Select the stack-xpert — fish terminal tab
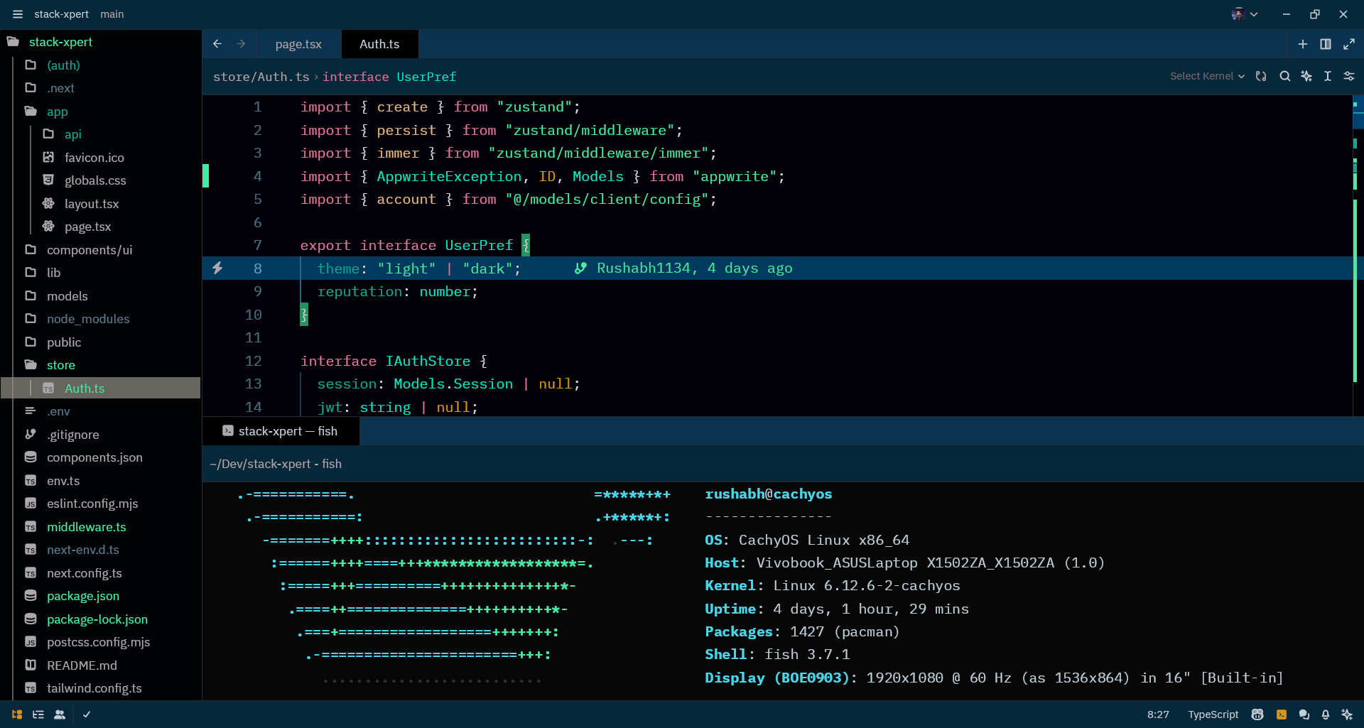 point(281,431)
